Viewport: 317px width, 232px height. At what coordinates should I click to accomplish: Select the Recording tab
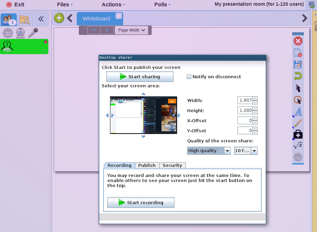[119, 166]
